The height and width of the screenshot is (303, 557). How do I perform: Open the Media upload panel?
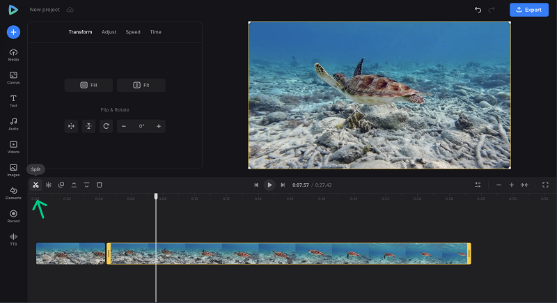pos(13,55)
